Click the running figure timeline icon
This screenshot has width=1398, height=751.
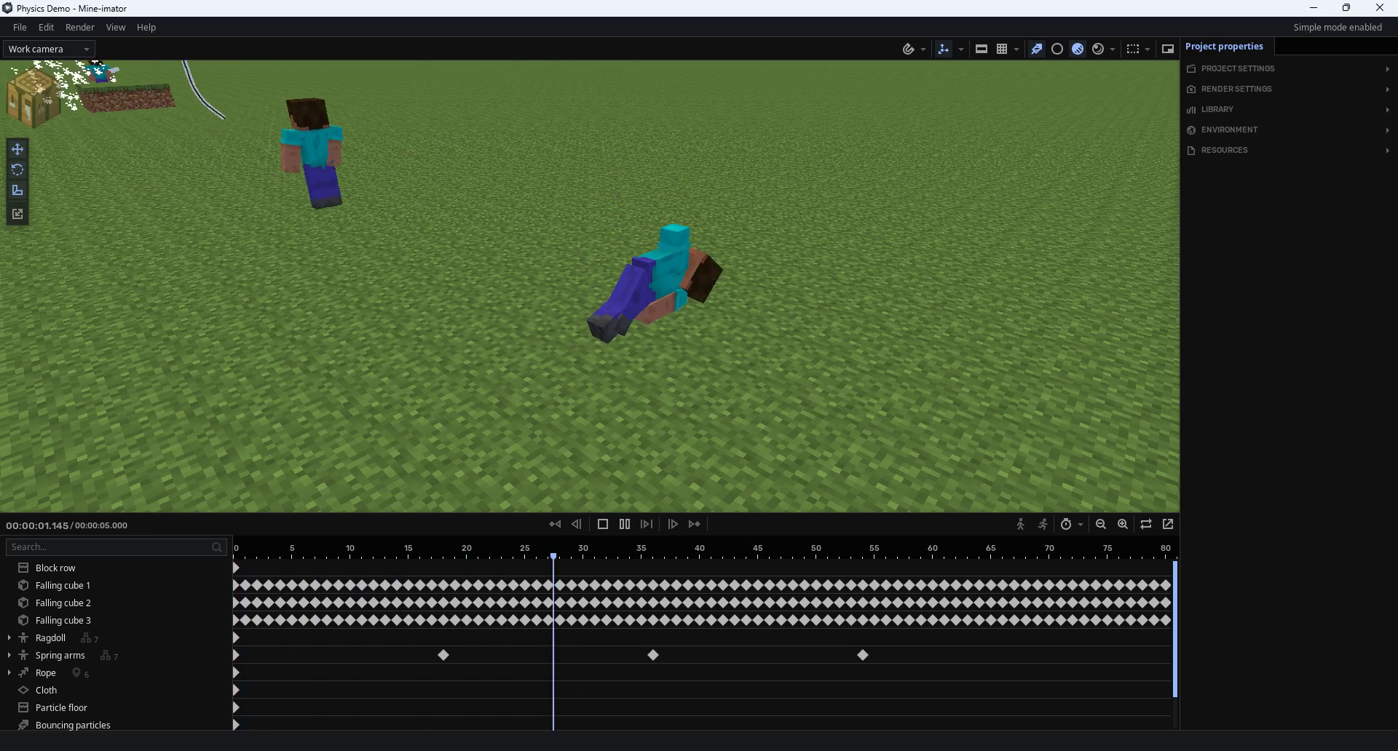(1043, 524)
